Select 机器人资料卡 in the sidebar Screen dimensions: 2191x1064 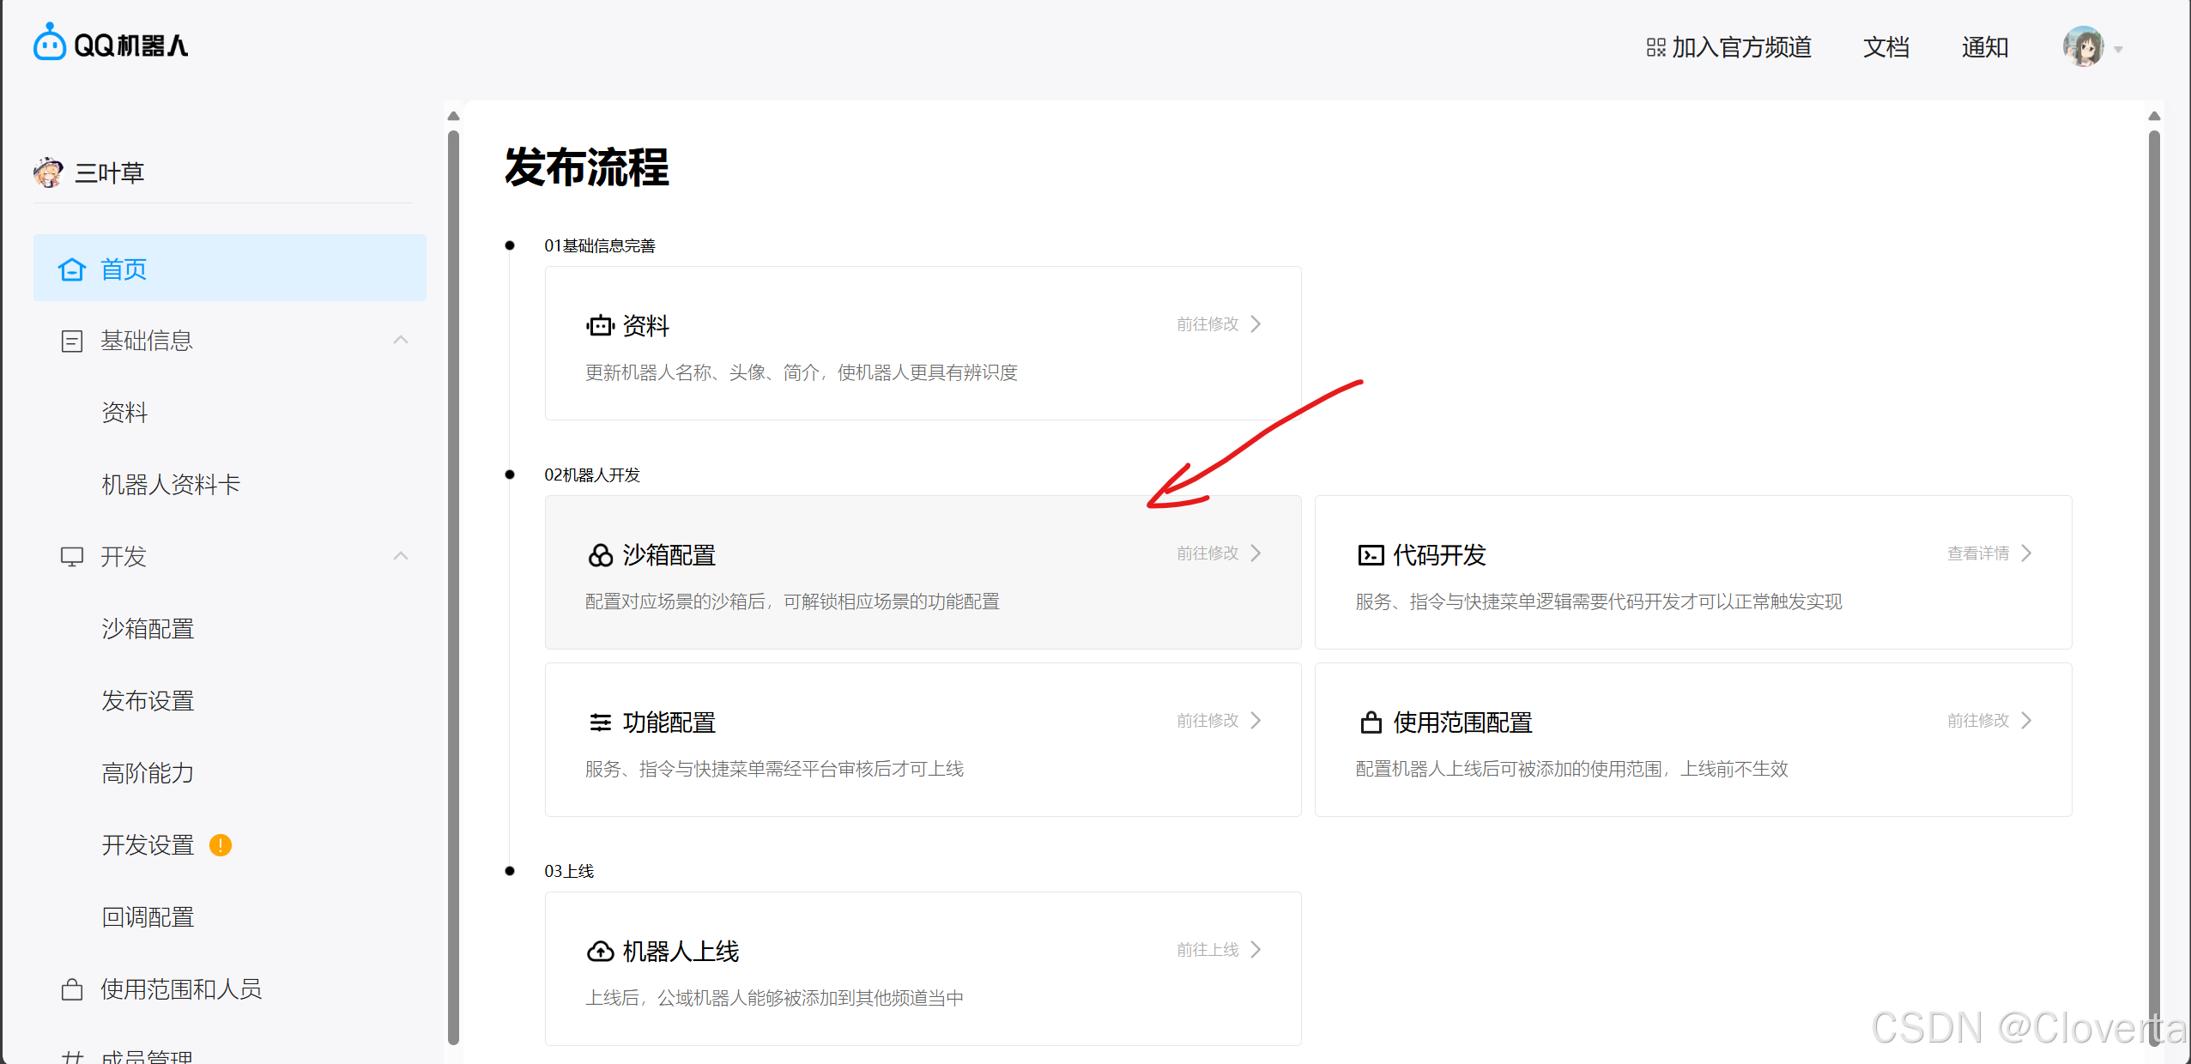[x=171, y=485]
